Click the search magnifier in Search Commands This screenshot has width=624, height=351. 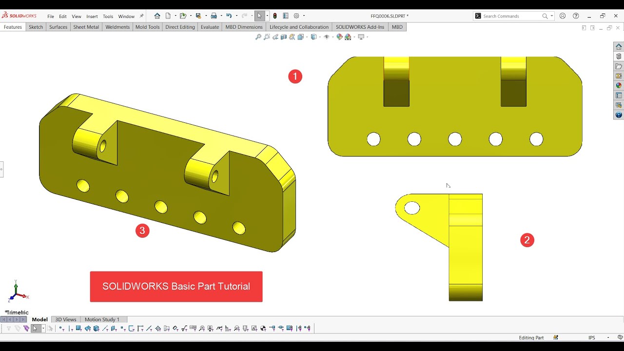point(545,16)
